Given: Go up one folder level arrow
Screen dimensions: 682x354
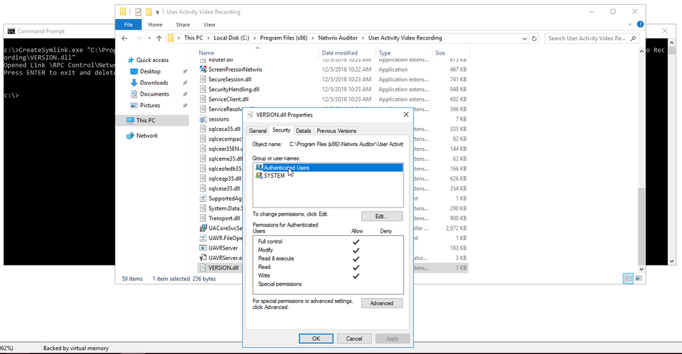Looking at the screenshot, I should 159,38.
